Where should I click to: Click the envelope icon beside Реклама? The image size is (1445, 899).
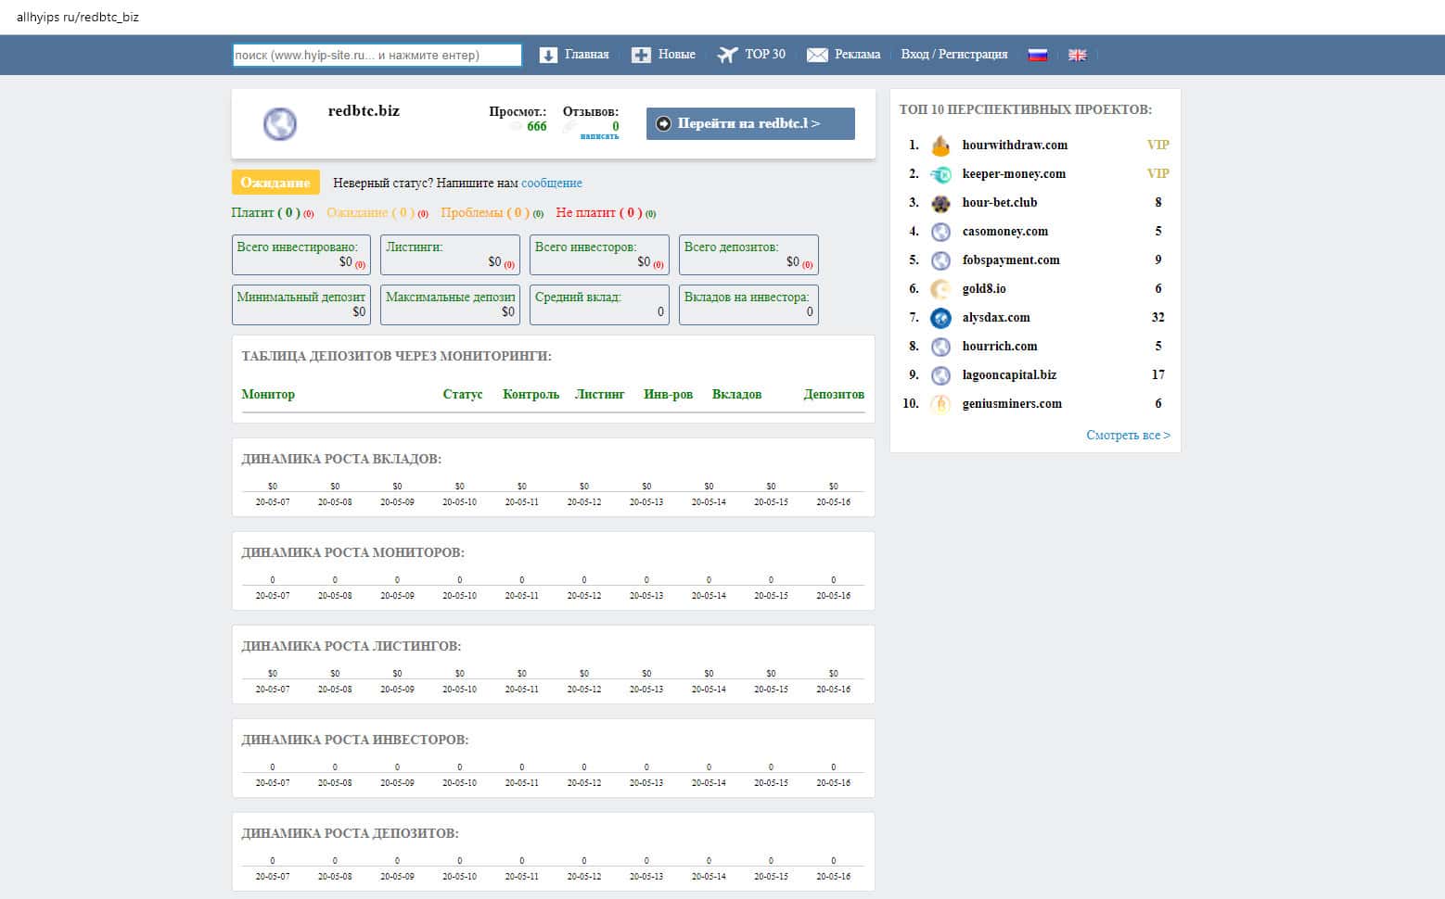point(817,55)
